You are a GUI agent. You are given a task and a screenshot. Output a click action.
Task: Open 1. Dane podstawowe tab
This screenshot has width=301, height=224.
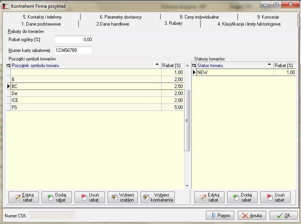tap(41, 24)
